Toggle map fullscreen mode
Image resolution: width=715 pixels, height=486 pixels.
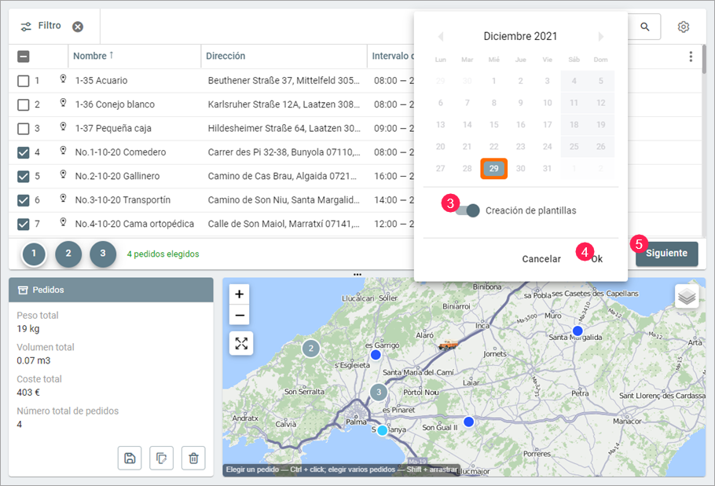[241, 343]
